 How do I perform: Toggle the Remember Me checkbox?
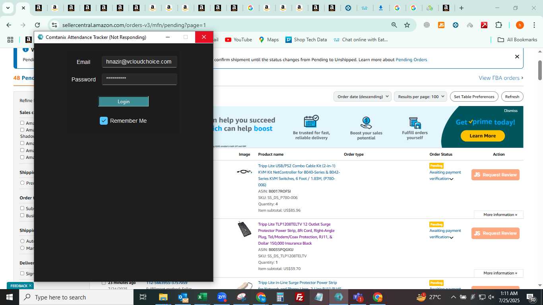(x=104, y=121)
